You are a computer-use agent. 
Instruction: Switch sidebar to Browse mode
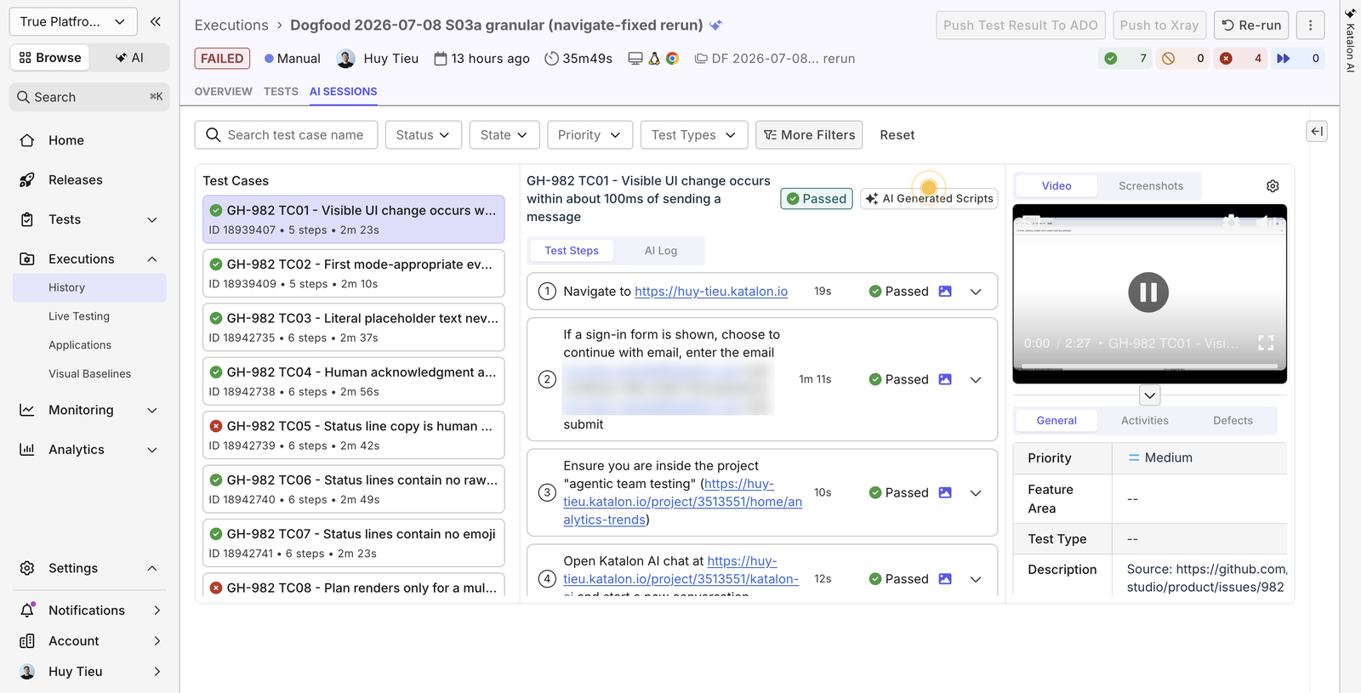pos(50,58)
